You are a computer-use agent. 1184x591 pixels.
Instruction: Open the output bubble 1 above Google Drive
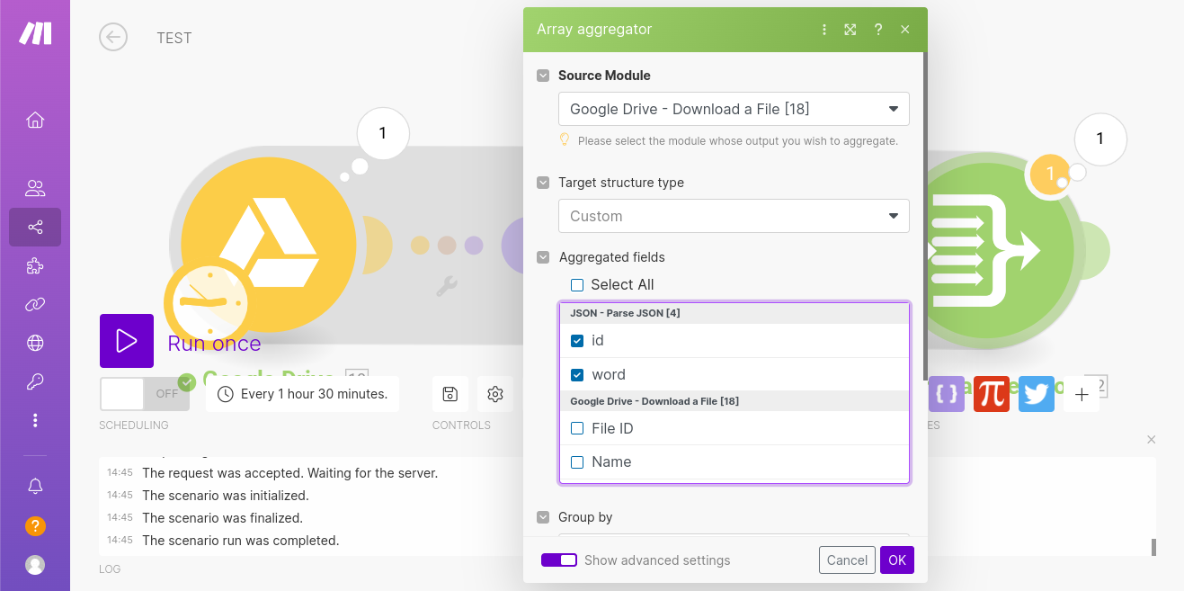click(x=383, y=134)
